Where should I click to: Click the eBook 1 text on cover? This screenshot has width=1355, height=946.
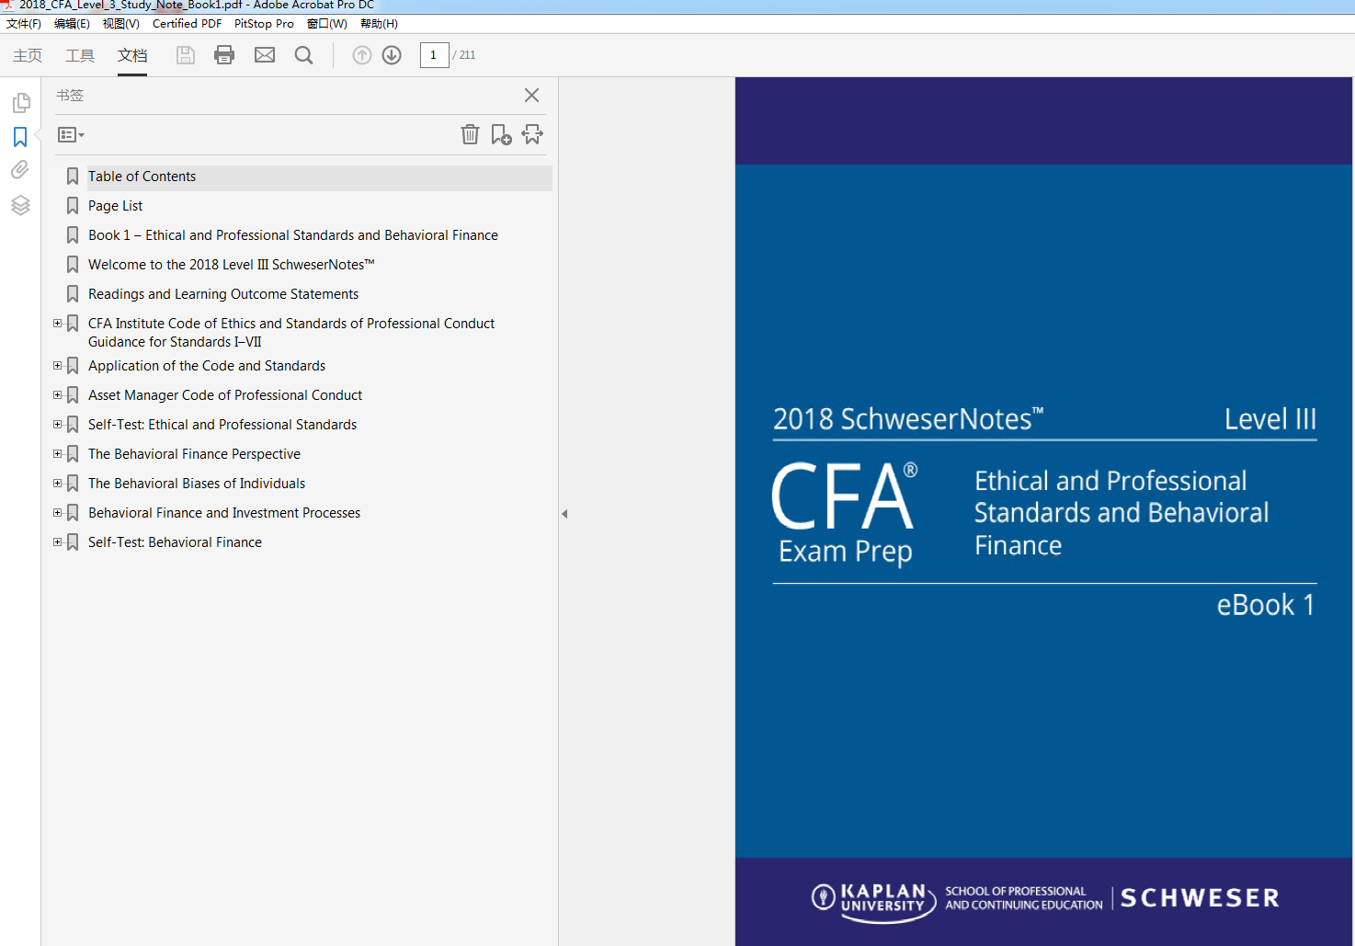tap(1266, 605)
